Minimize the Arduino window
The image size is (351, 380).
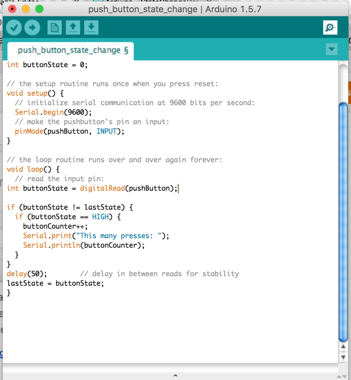[26, 9]
